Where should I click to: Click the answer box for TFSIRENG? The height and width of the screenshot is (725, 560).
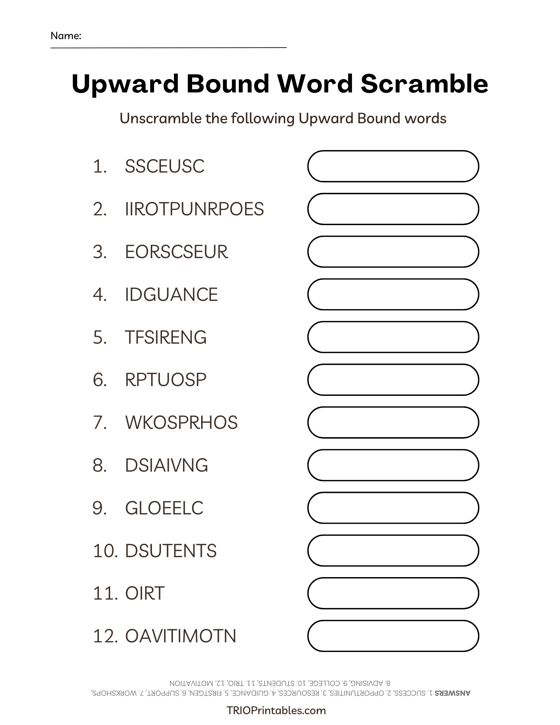393,337
